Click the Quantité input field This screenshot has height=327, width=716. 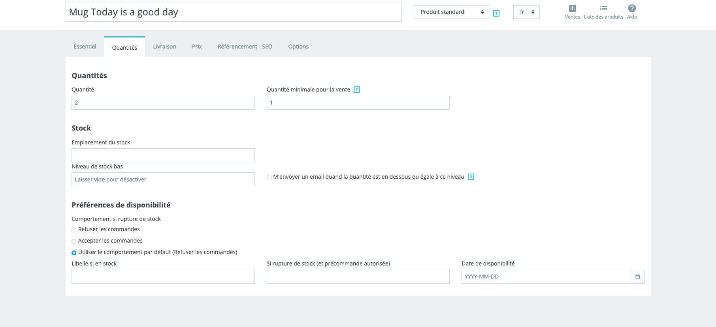pyautogui.click(x=163, y=103)
